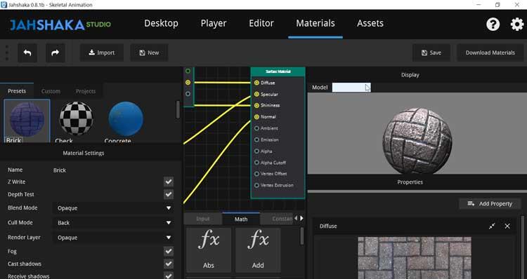527x279 pixels.
Task: Close the Diffuse property panel
Action: [507, 226]
